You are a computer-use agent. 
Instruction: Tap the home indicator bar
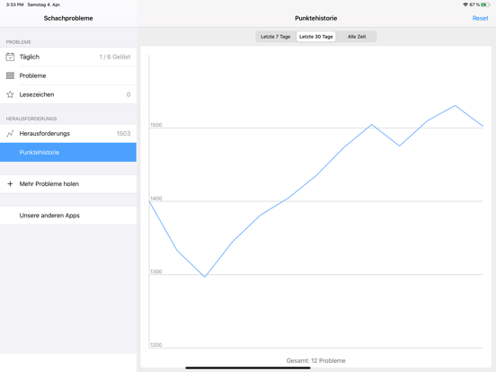click(x=248, y=368)
